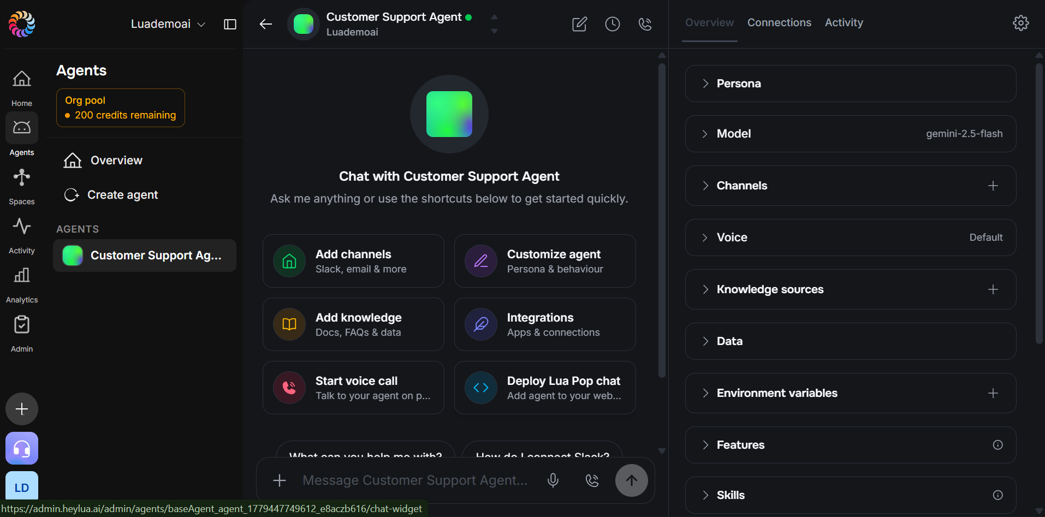Toggle the sidebar panel collapse icon

tap(230, 24)
